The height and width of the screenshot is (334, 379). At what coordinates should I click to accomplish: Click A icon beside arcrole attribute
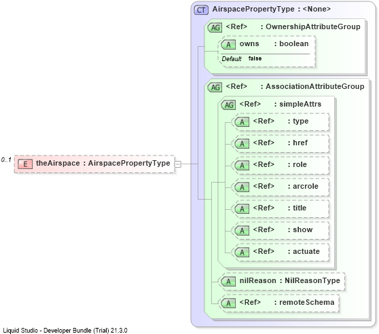(x=242, y=187)
